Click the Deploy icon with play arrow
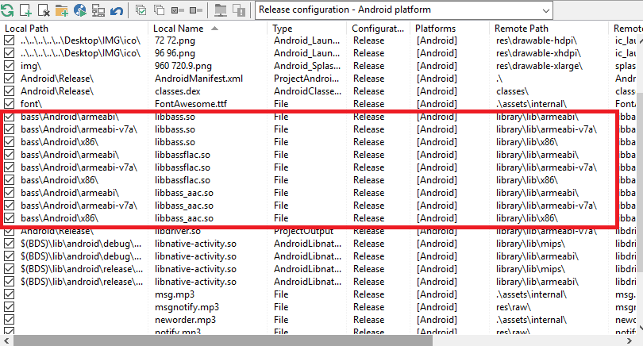643x346 pixels. coord(80,10)
